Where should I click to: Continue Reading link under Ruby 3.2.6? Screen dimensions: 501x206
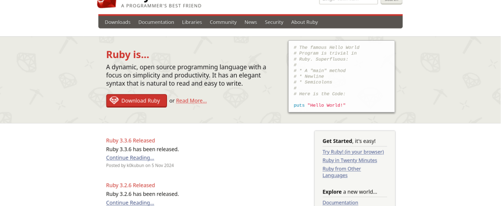pos(130,203)
